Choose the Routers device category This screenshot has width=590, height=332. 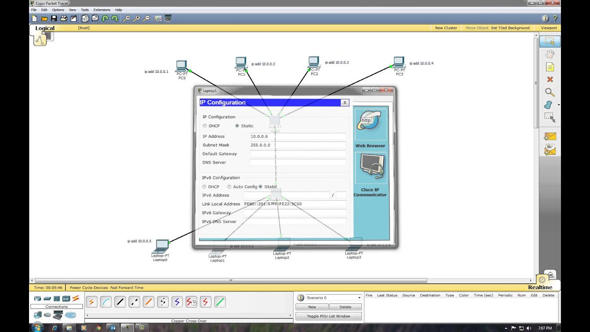point(37,298)
